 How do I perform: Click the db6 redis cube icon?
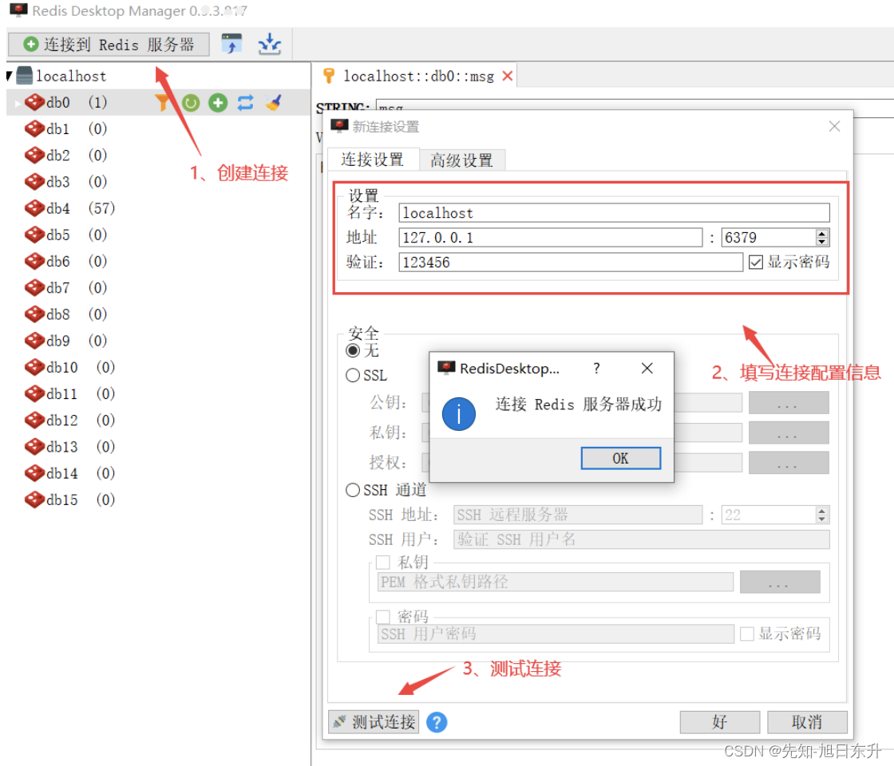tap(34, 261)
